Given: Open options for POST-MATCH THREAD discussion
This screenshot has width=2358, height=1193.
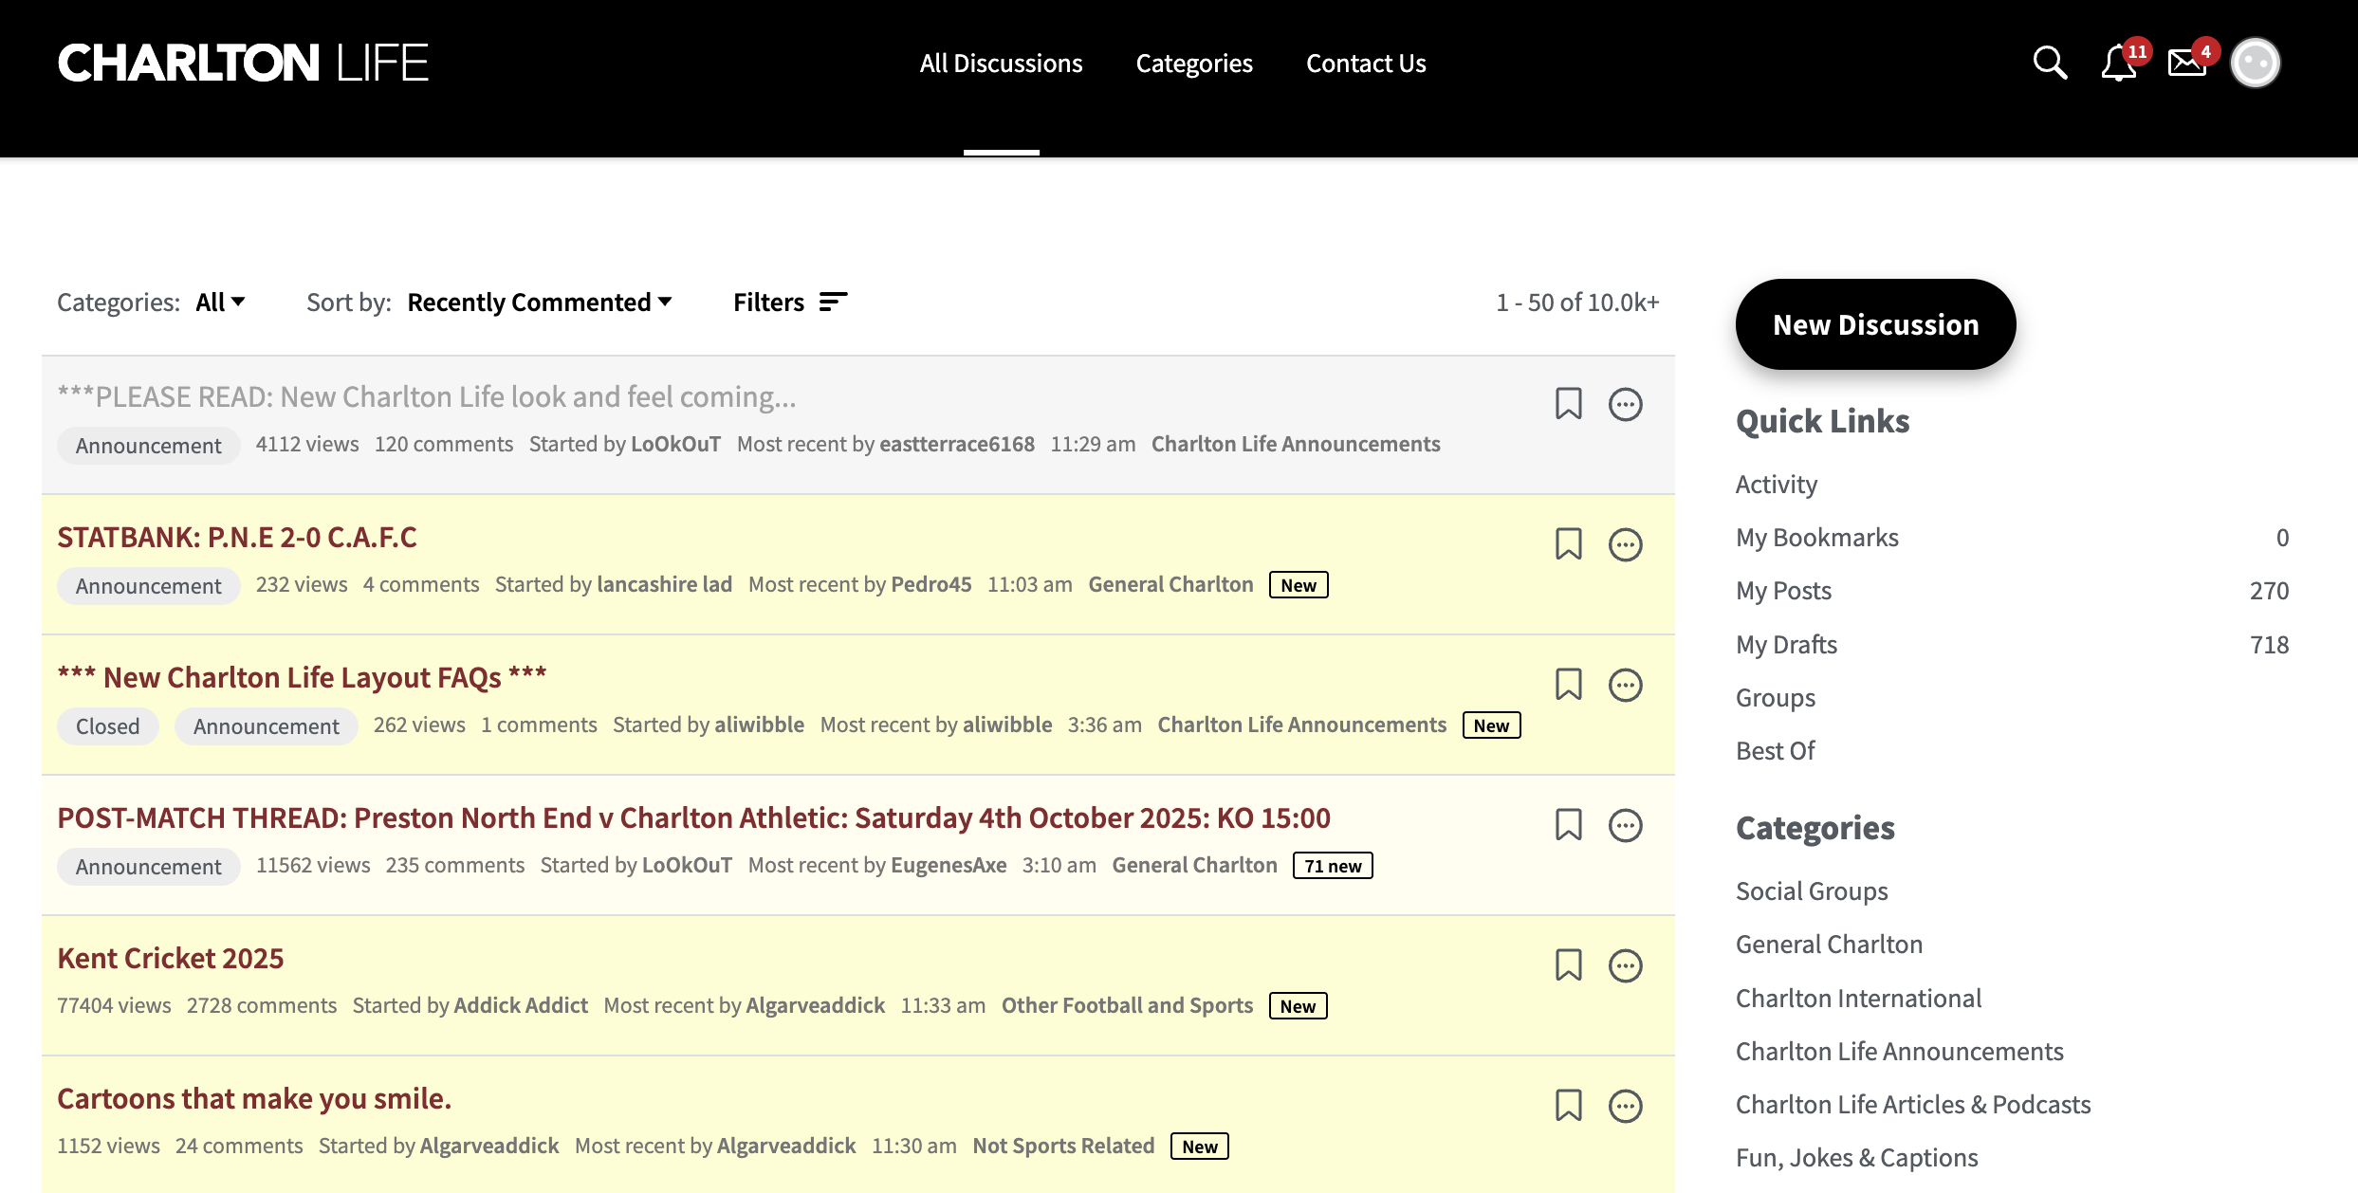Looking at the screenshot, I should click(1625, 825).
